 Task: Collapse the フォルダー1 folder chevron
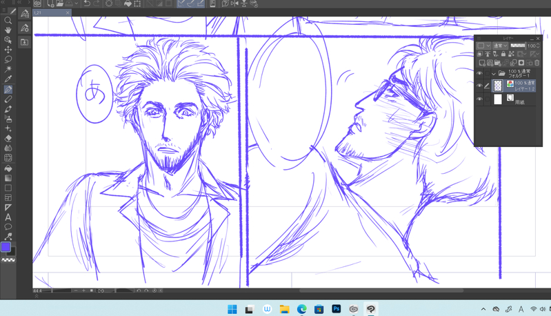tap(494, 74)
